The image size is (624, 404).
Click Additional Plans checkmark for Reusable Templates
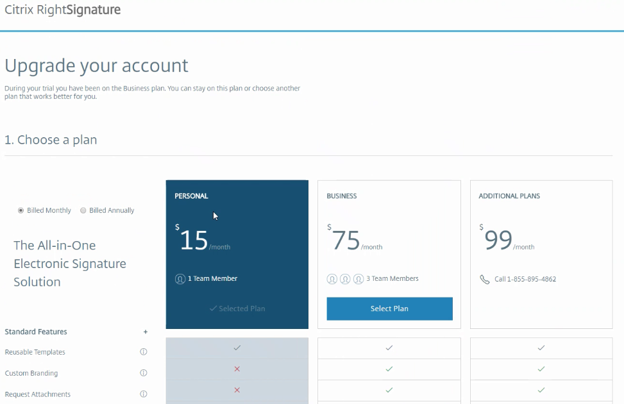(541, 348)
